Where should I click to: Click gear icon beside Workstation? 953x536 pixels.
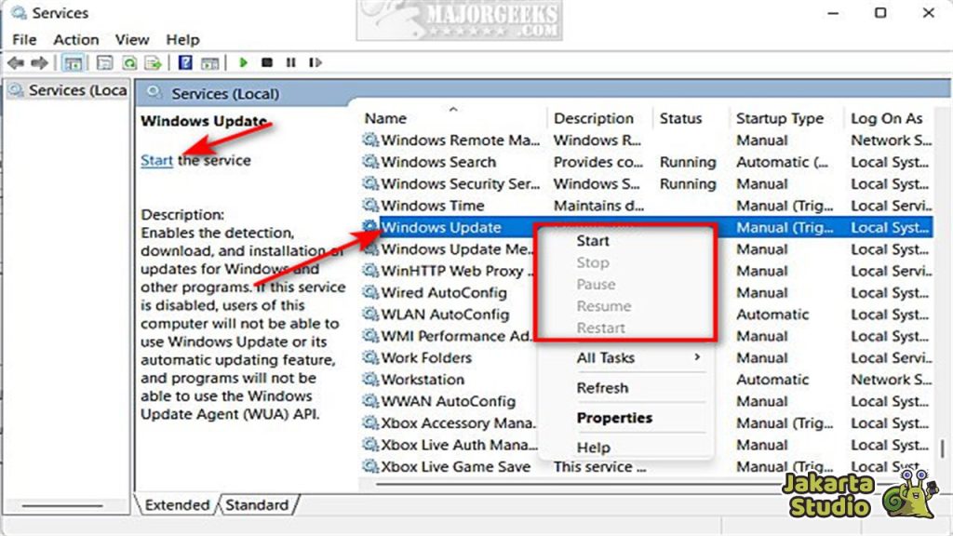[370, 380]
